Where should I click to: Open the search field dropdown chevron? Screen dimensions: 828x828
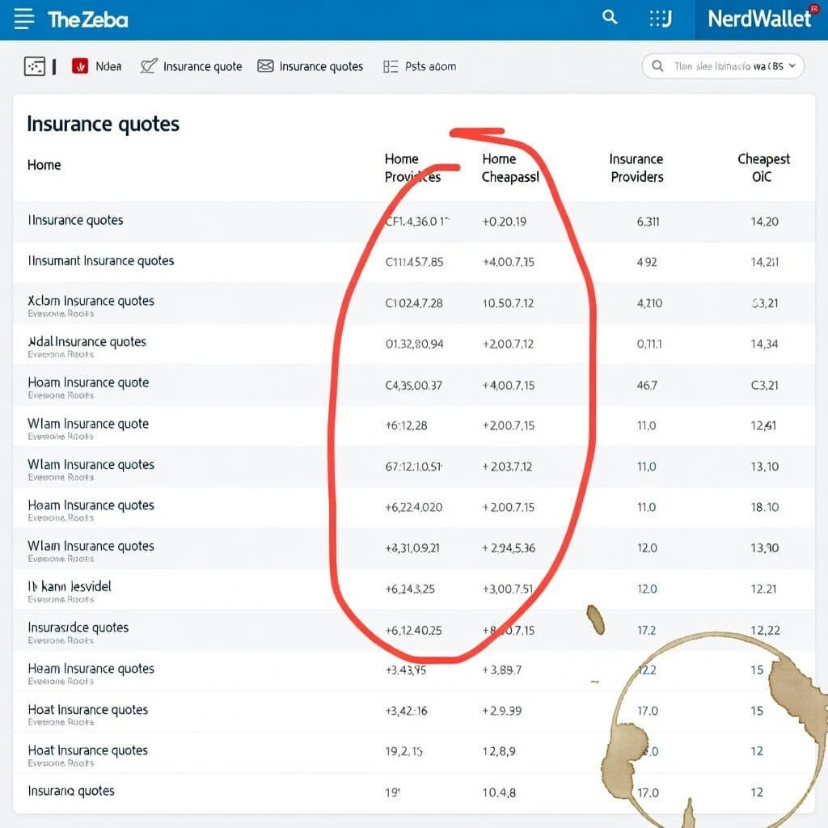point(791,65)
